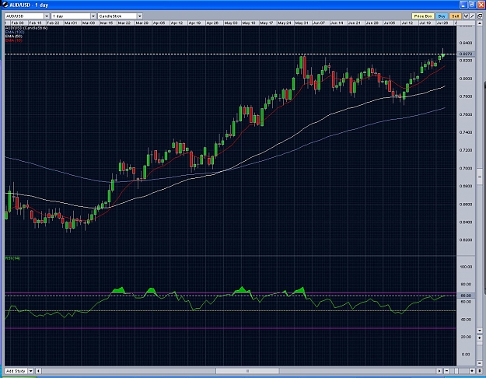Click the bottom zoom slider handle
Screen dimensions: 486x378
(456, 371)
